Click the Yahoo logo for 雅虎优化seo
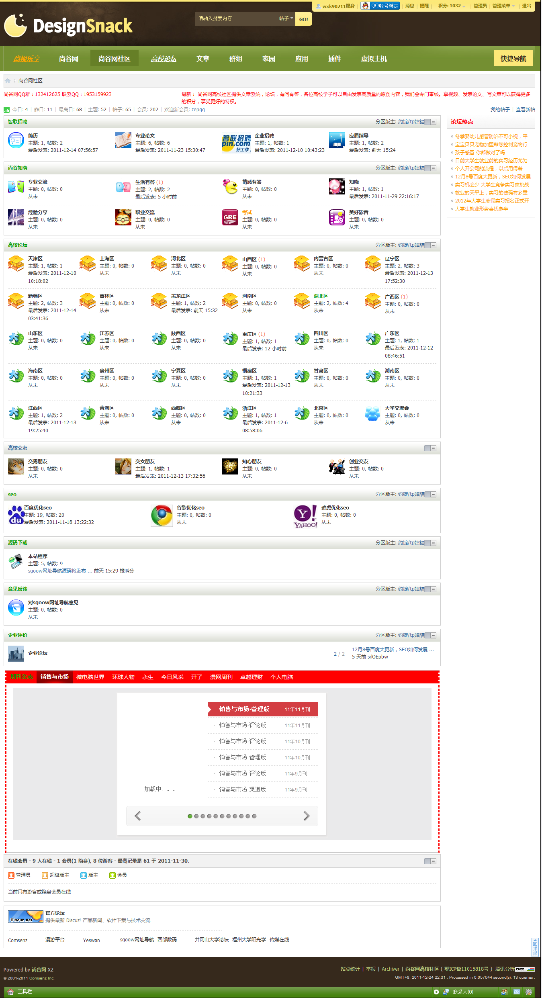This screenshot has width=542, height=998. (x=305, y=516)
